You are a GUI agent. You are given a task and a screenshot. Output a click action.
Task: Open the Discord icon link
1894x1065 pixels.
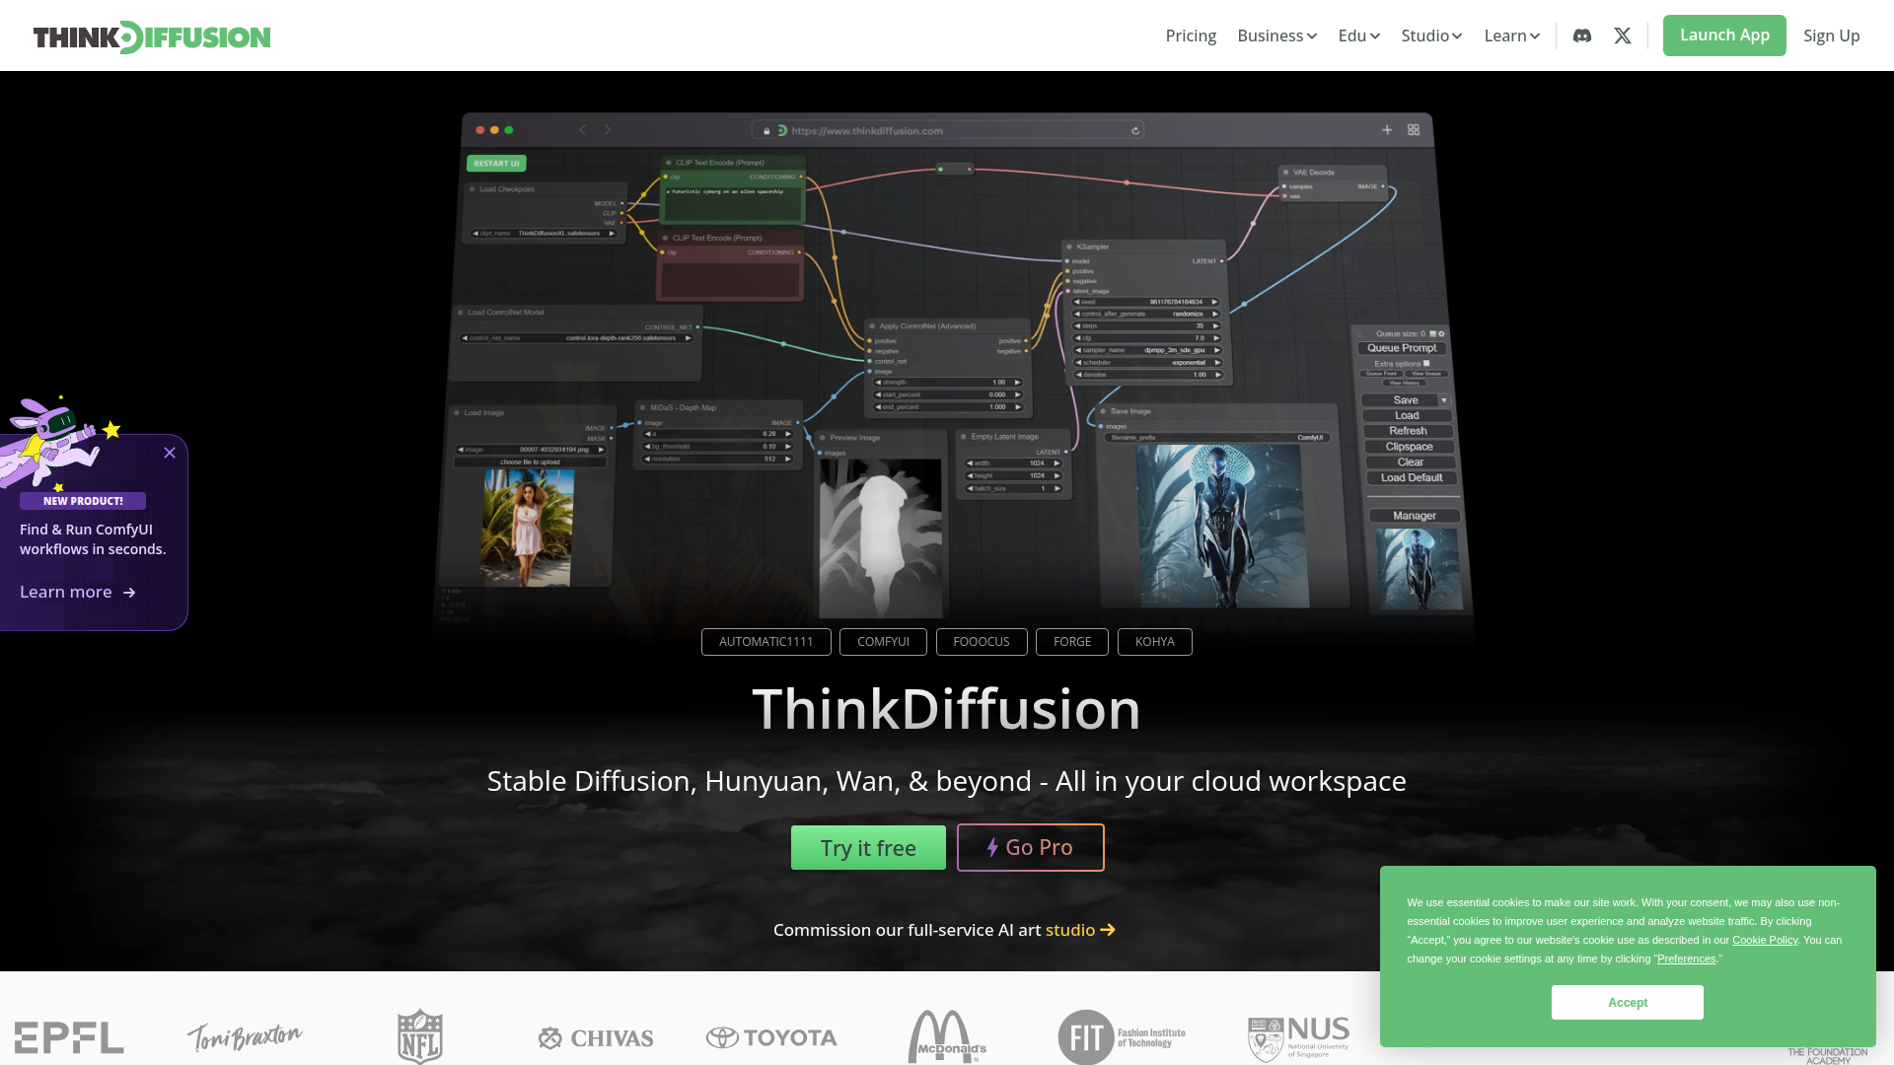point(1582,35)
